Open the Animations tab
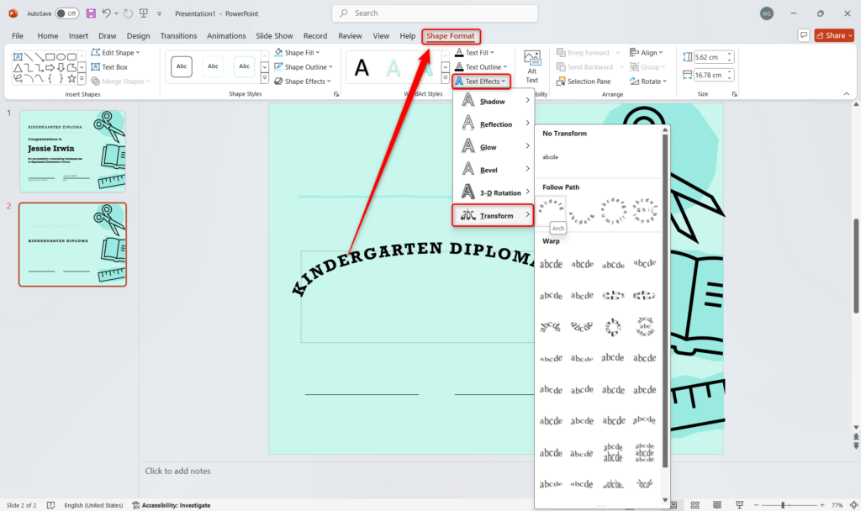 [x=226, y=36]
